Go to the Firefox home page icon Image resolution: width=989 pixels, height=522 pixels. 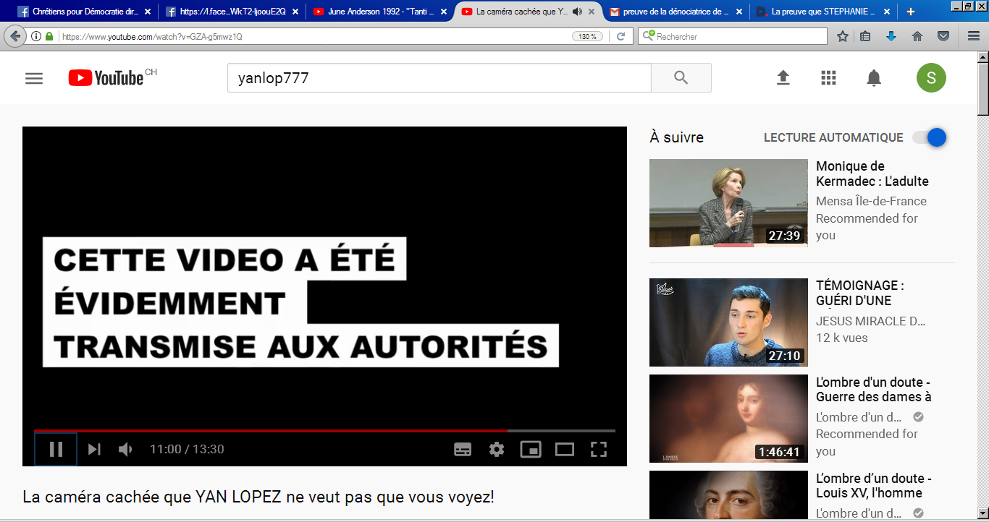coord(917,36)
